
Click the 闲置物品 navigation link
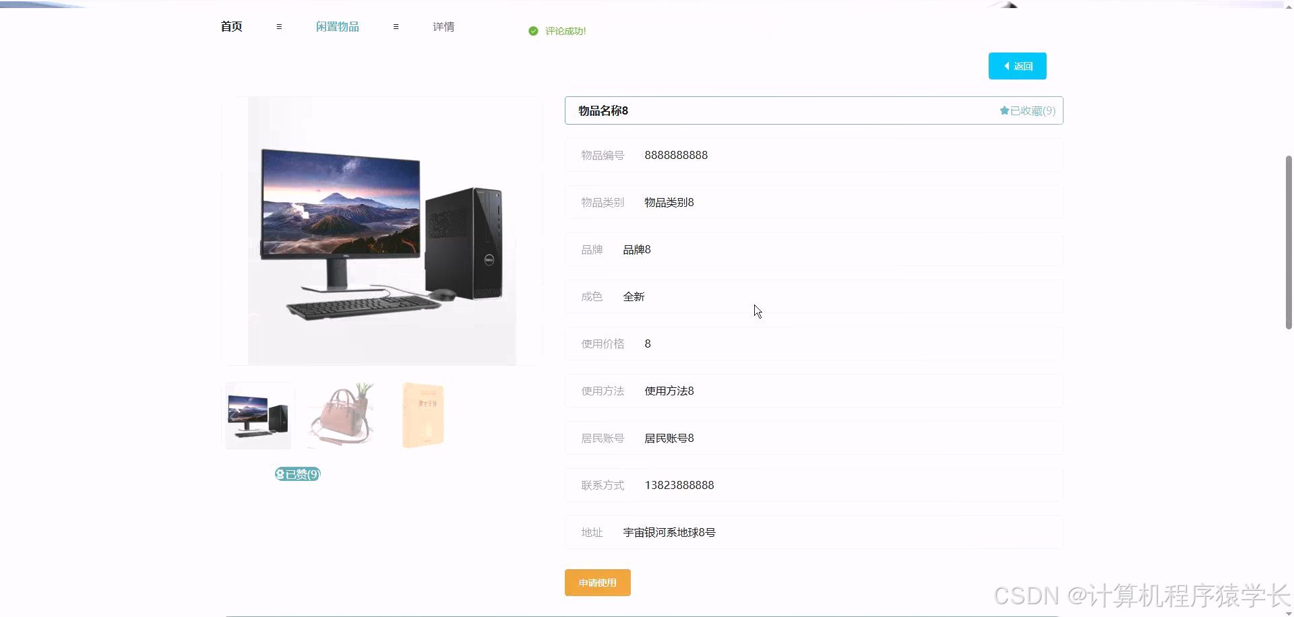(x=337, y=26)
